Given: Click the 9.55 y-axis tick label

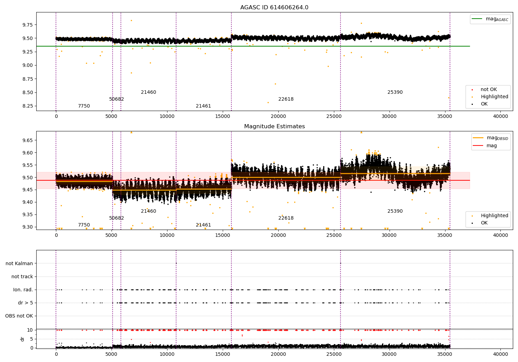Looking at the screenshot, I should 28,165.
